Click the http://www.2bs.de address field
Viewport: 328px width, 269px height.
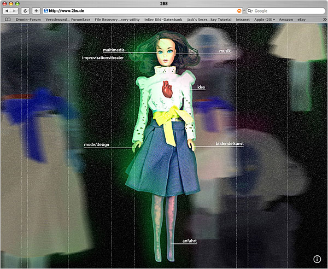click(x=143, y=11)
